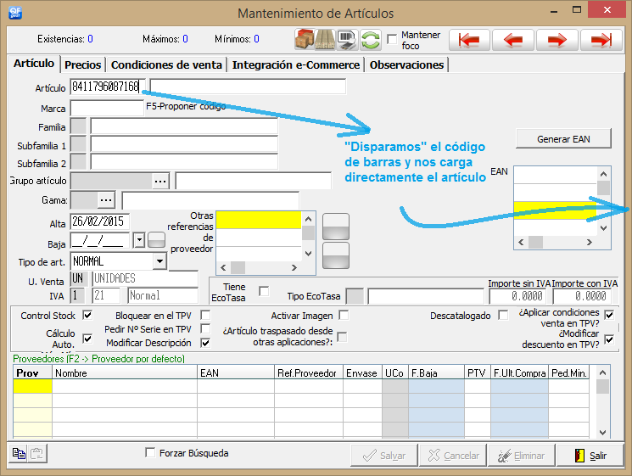Enable Pedir Nº Serie en TPV
Screen dimensions: 632x476
pos(205,328)
